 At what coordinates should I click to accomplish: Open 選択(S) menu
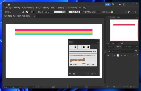click(x=46, y=8)
